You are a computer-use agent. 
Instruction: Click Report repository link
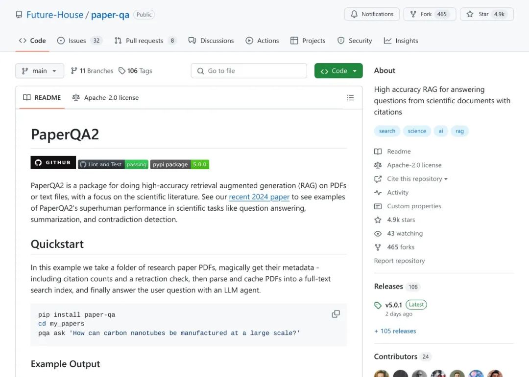click(x=400, y=261)
